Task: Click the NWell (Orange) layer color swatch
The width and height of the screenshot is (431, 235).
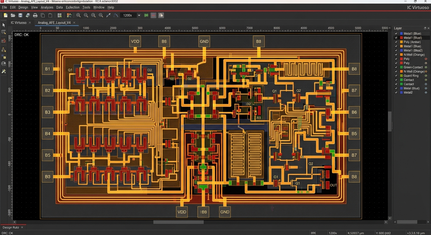Action: [x=401, y=55]
